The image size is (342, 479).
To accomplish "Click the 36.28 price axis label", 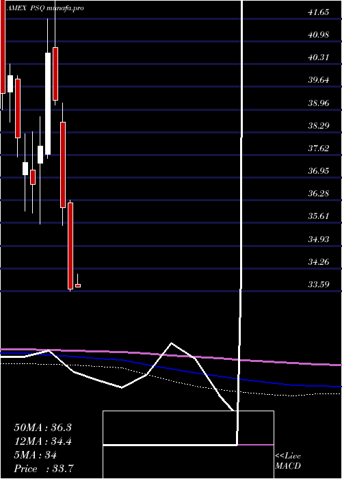I will [318, 194].
